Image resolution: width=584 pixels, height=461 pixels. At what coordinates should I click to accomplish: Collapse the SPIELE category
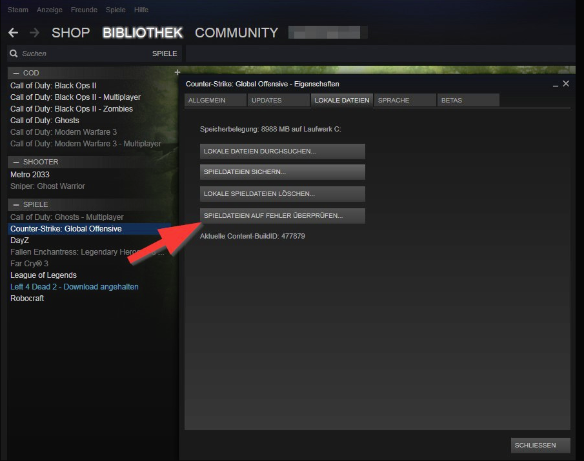(16, 204)
